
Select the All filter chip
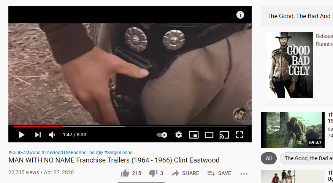pyautogui.click(x=269, y=158)
